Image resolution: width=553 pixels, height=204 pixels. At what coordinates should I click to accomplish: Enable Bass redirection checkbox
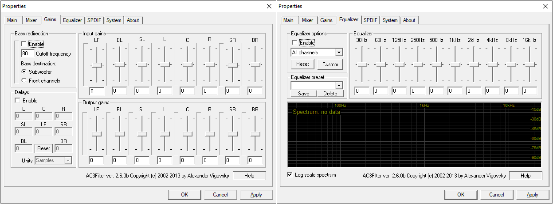tap(24, 44)
